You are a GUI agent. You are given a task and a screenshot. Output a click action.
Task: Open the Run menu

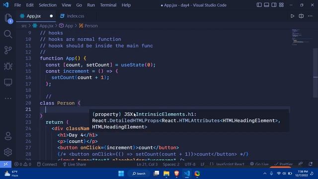coord(91,5)
